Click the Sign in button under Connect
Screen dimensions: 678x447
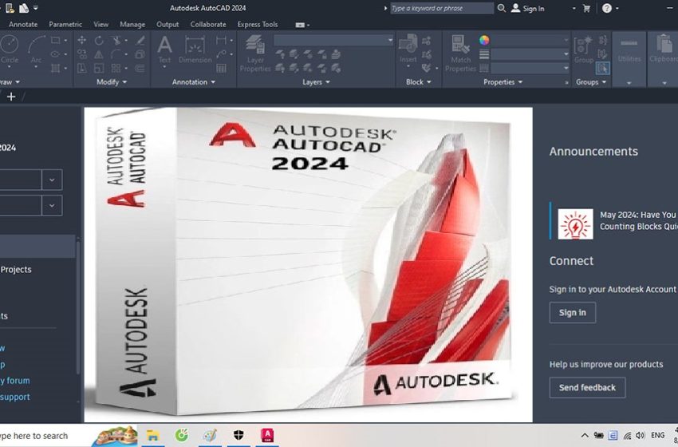(x=572, y=312)
